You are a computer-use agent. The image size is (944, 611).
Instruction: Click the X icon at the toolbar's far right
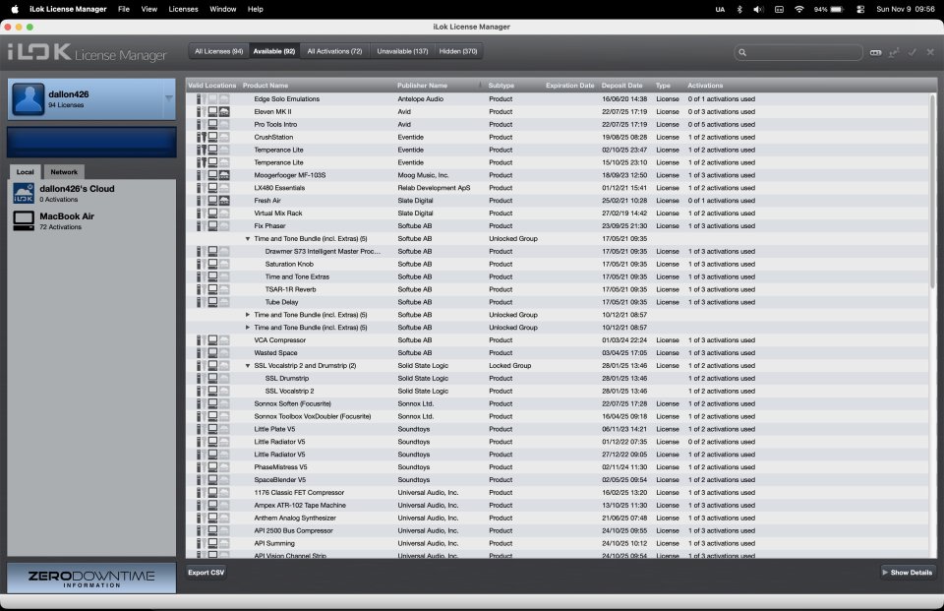tap(930, 52)
